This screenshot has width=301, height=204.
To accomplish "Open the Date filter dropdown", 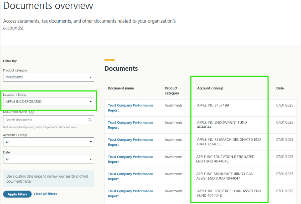I will [x=49, y=159].
